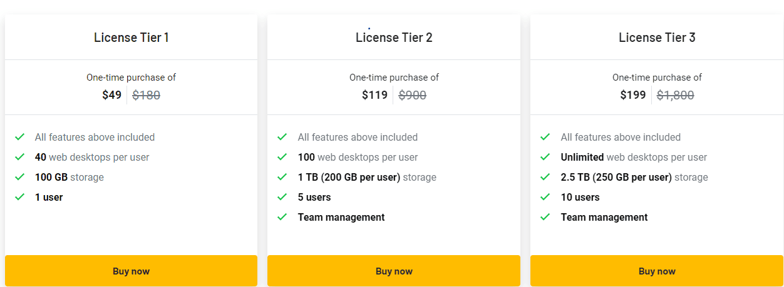Click Buy now under License Tier 2

(394, 271)
